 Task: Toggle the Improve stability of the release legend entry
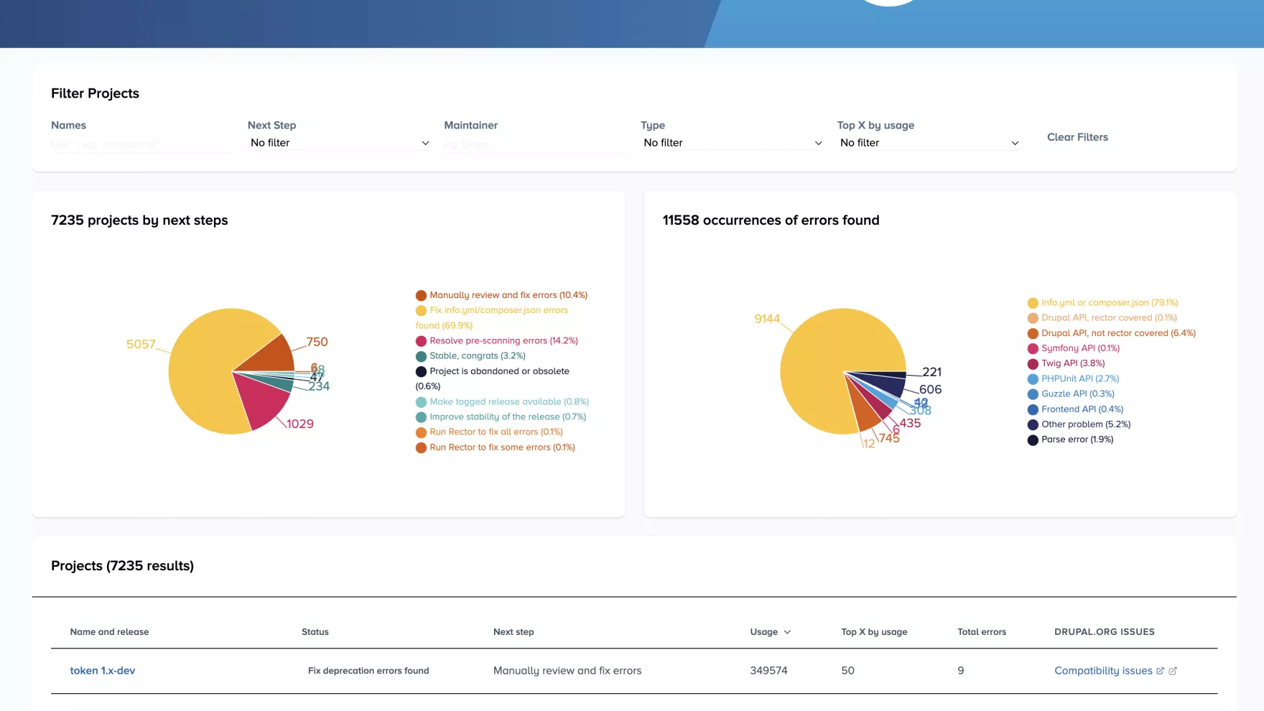[x=501, y=417]
